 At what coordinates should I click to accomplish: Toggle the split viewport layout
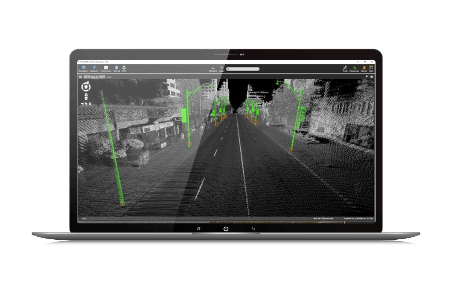(366, 77)
